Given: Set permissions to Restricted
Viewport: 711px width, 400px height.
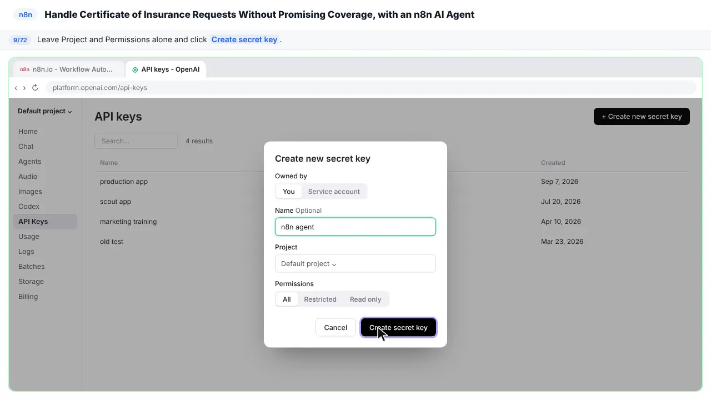Looking at the screenshot, I should click(320, 299).
